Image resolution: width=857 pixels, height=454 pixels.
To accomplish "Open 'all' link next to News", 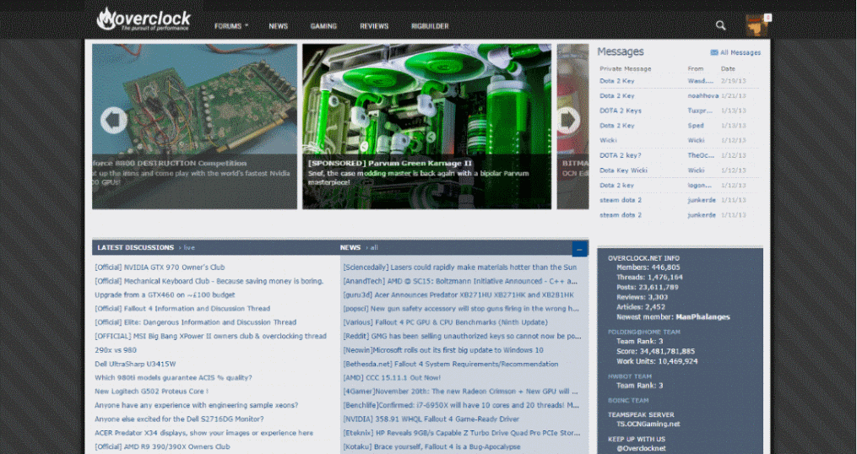I will 374,247.
